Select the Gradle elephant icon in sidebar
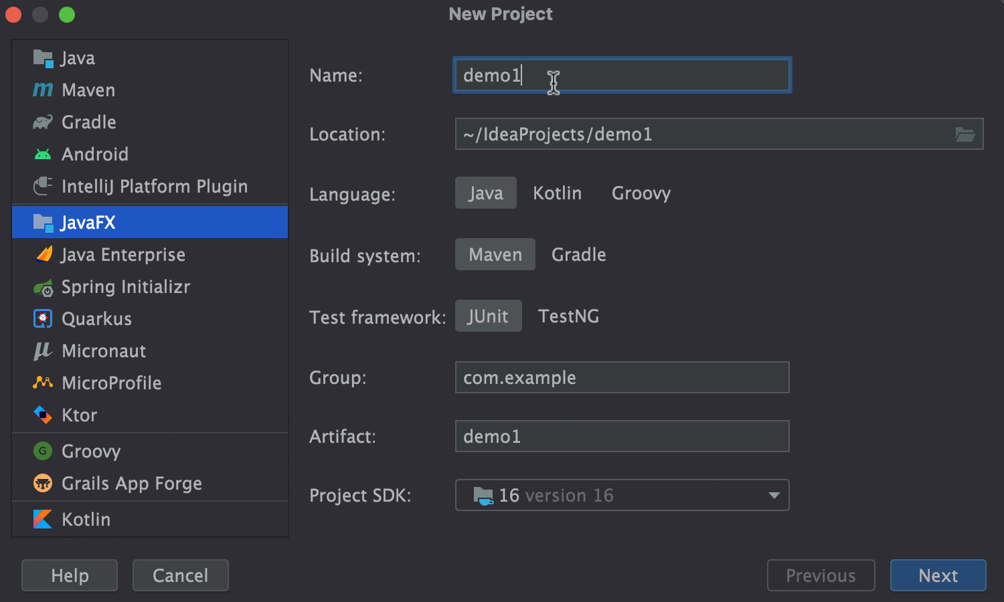 (x=43, y=122)
